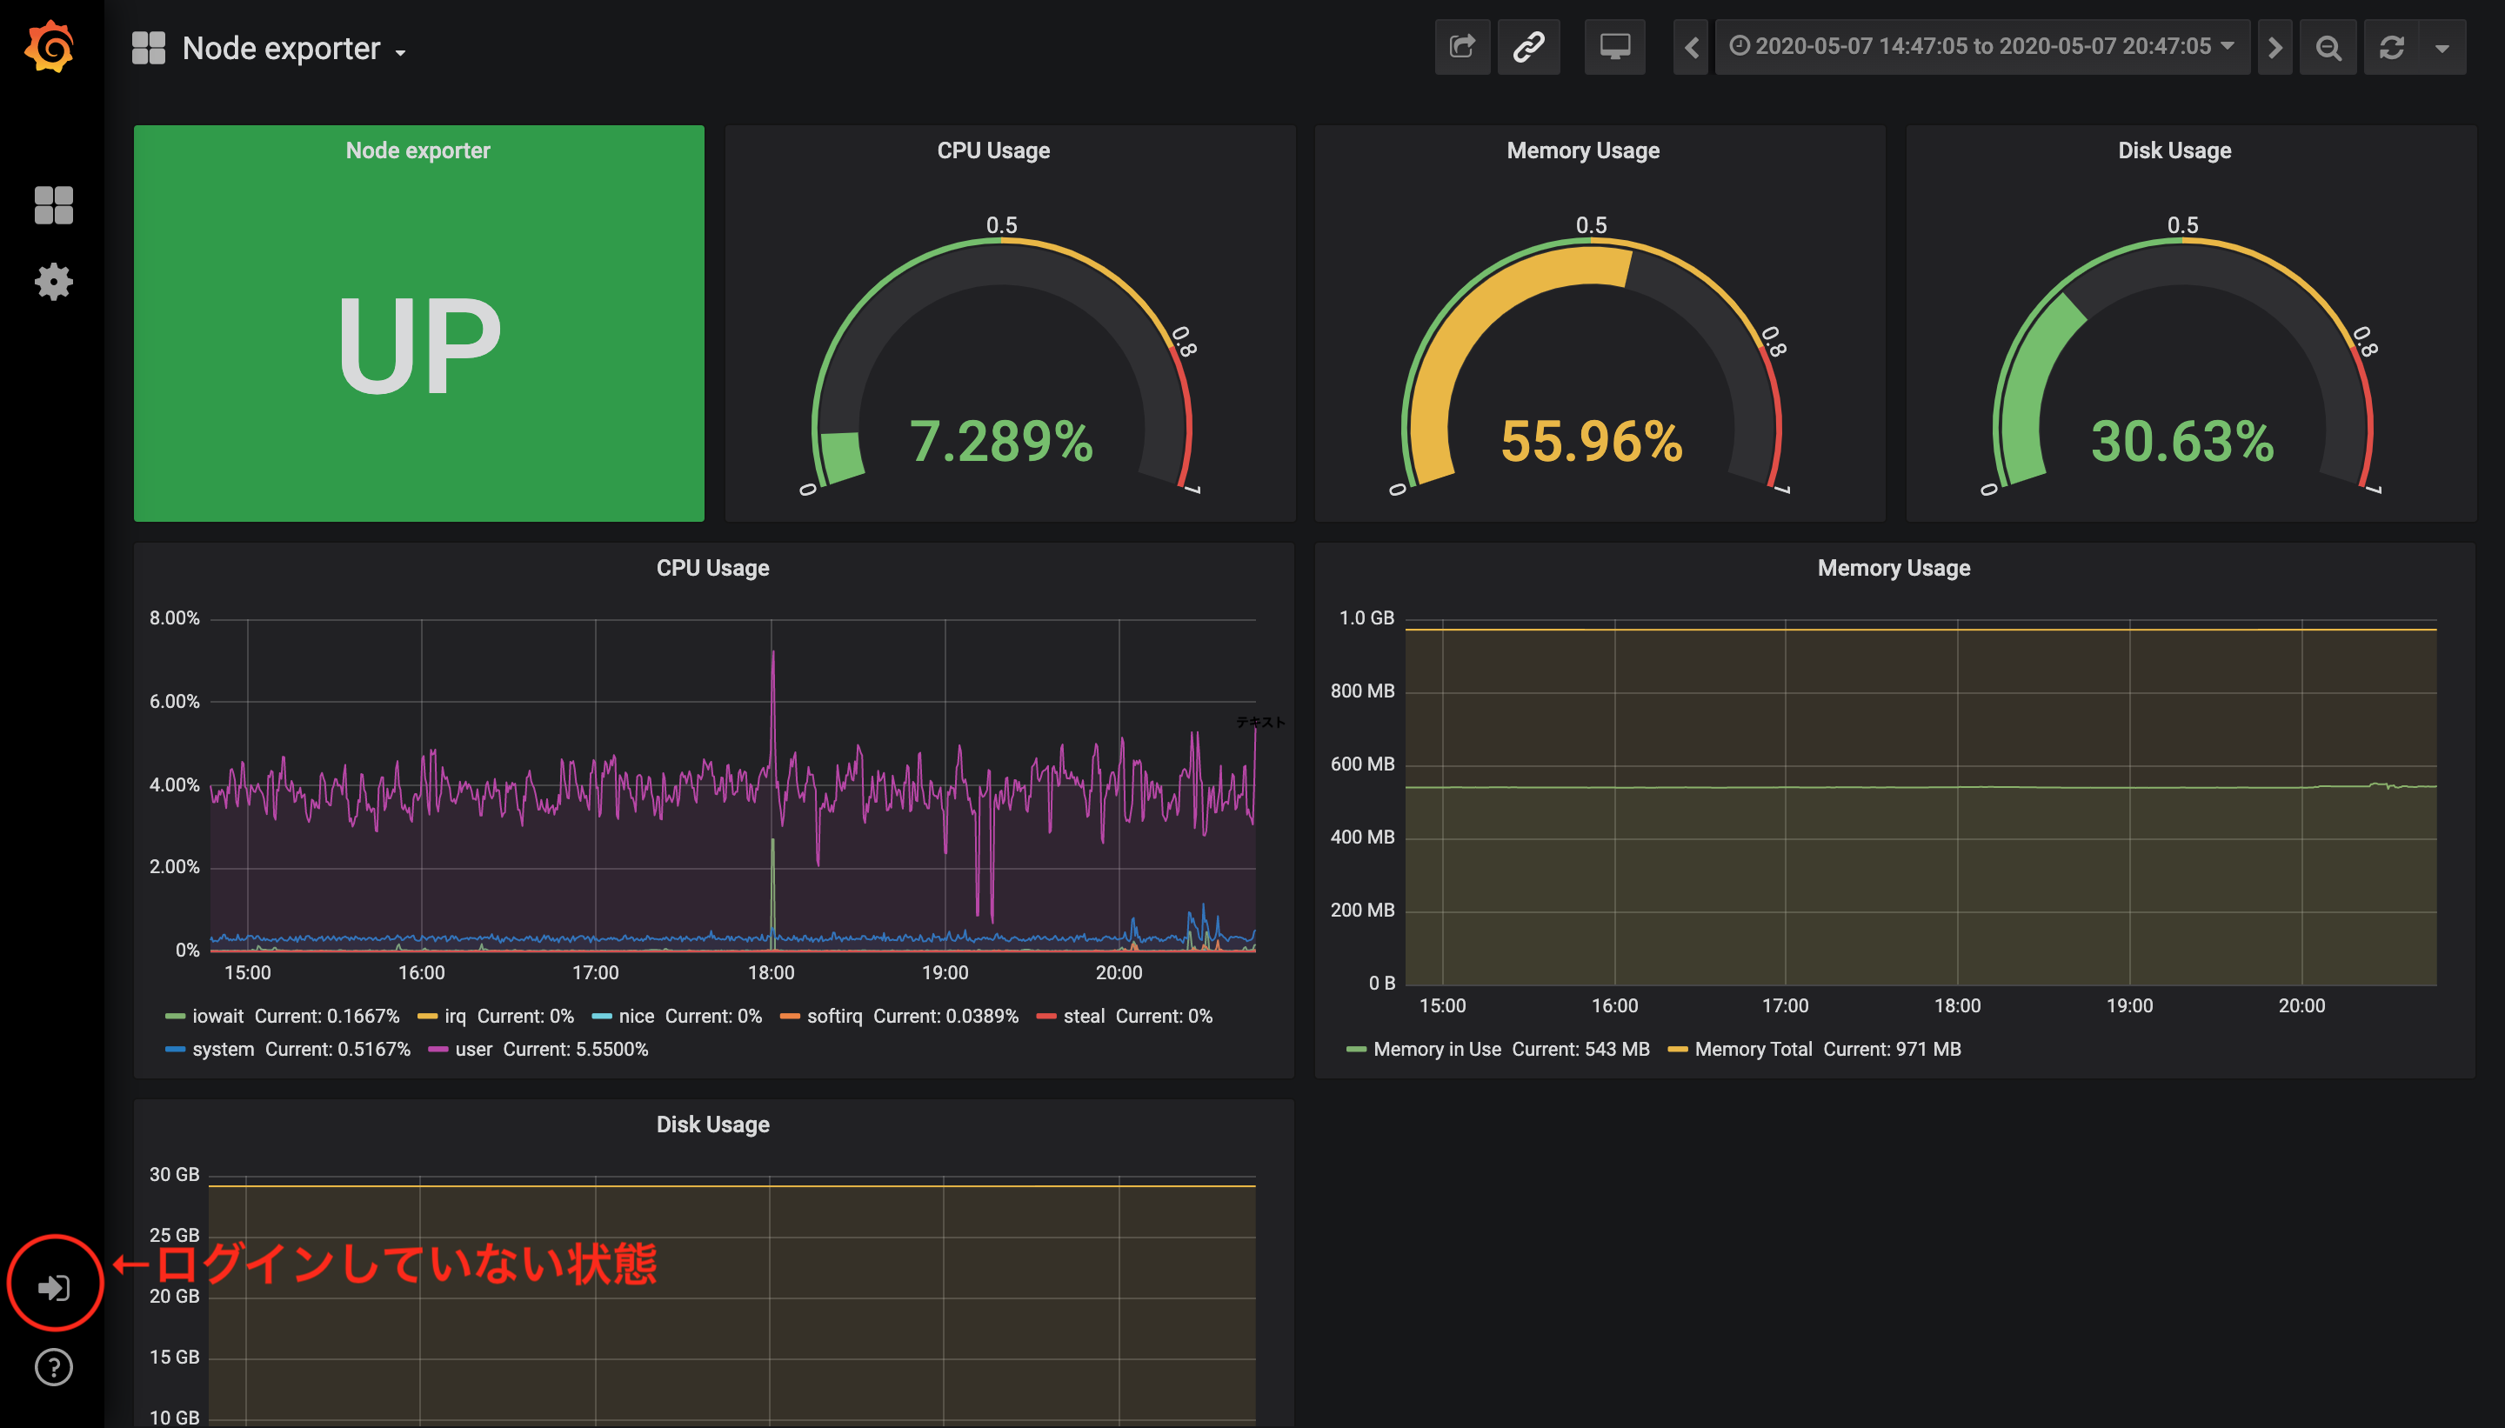Viewport: 2505px width, 1428px height.
Task: Toggle the steal series in the legend
Action: [x=1084, y=1016]
